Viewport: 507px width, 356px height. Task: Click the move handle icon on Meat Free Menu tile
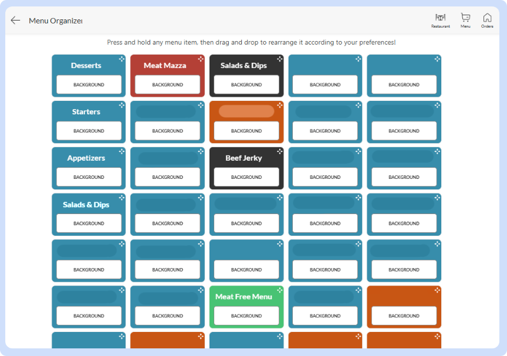(x=279, y=290)
